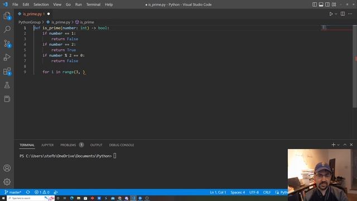
Task: Open the Help menu
Action: point(109,4)
